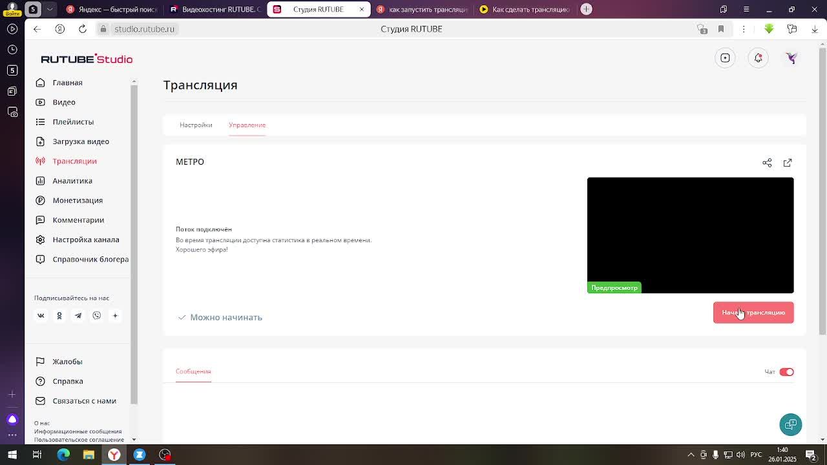
Task: Switch to the Управление tab
Action: tap(247, 125)
